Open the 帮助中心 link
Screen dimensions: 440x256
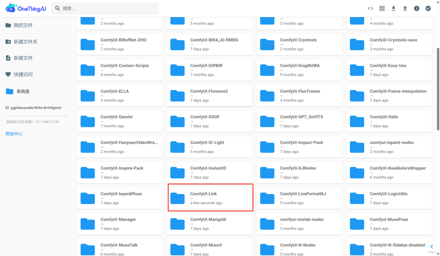coord(14,134)
